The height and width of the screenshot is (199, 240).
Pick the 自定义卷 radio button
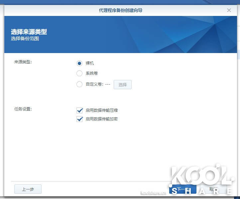(x=79, y=84)
